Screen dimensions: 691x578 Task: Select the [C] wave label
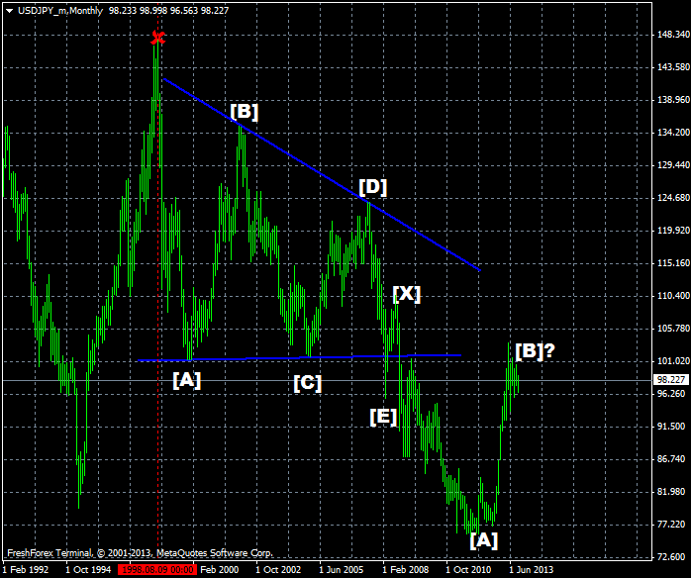(x=307, y=383)
